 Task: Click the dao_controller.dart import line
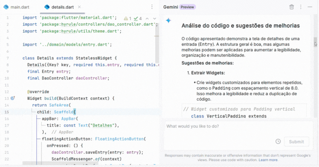[90, 24]
